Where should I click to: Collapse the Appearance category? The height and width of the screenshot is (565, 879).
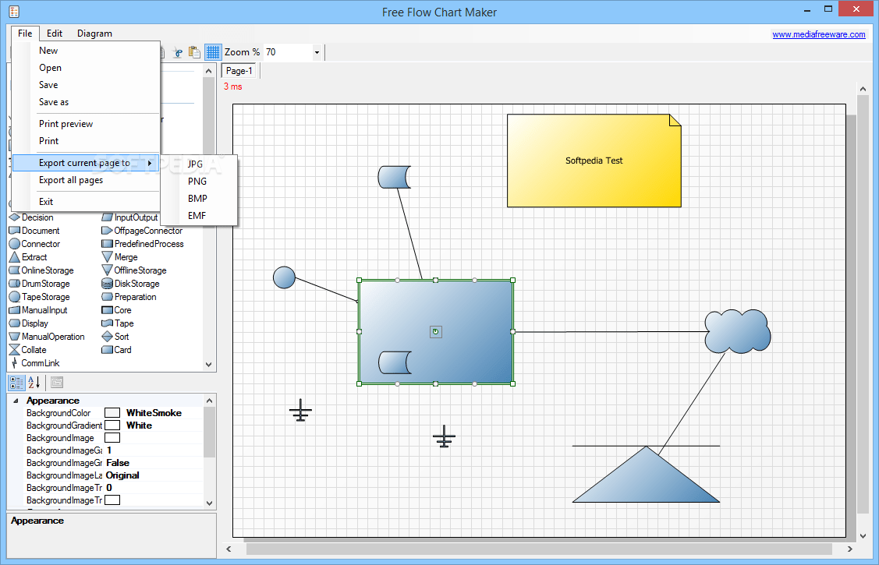[x=17, y=400]
